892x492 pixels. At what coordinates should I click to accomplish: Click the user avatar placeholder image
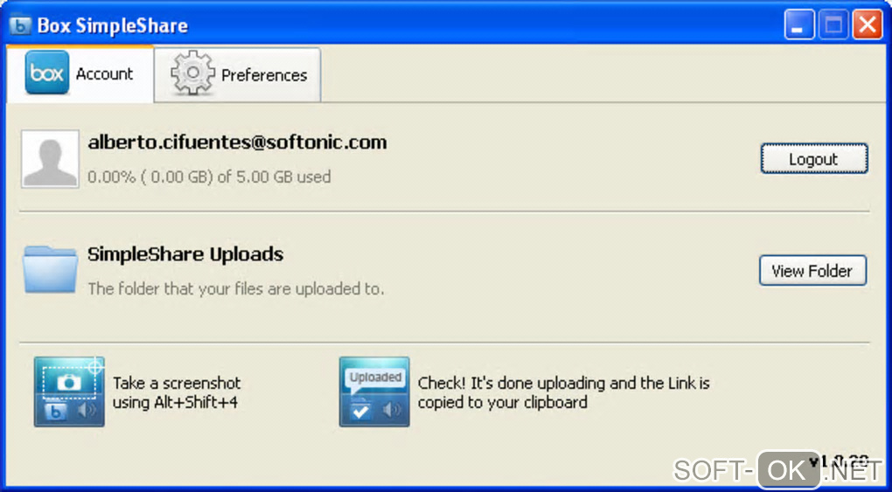(50, 159)
